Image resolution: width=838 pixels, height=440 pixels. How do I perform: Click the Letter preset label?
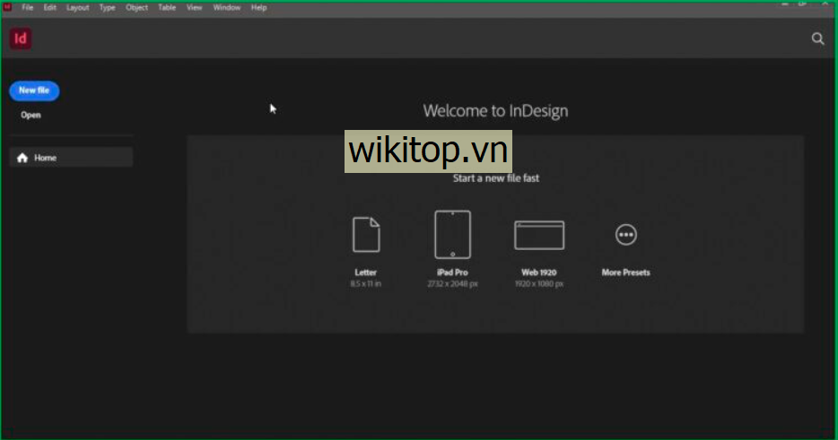click(365, 272)
